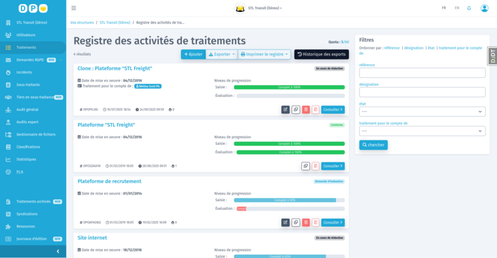Click the chercher button
Viewport: 497px width, 258px height.
[373, 145]
